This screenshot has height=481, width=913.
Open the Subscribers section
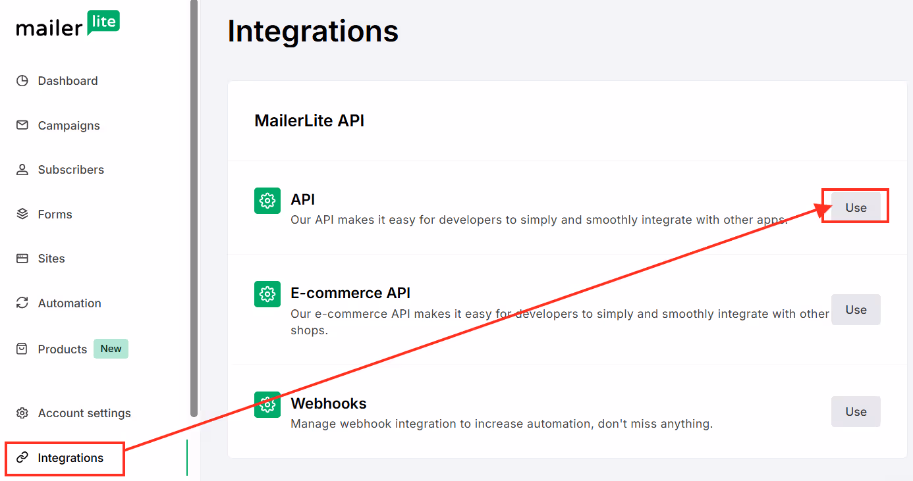(71, 170)
